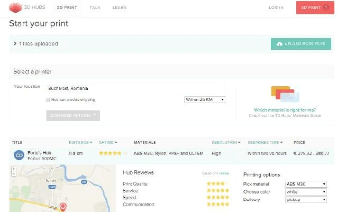This screenshot has width=337, height=212.
Task: Open the Pick material ABS M30 dropdown
Action: click(306, 184)
